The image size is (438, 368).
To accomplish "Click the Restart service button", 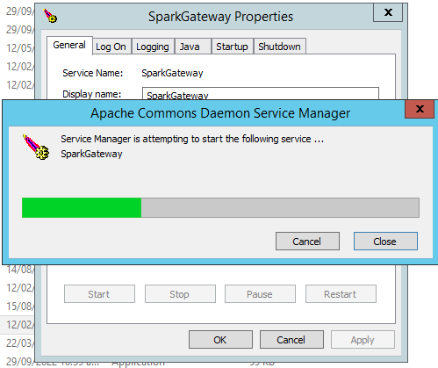I will (x=341, y=294).
